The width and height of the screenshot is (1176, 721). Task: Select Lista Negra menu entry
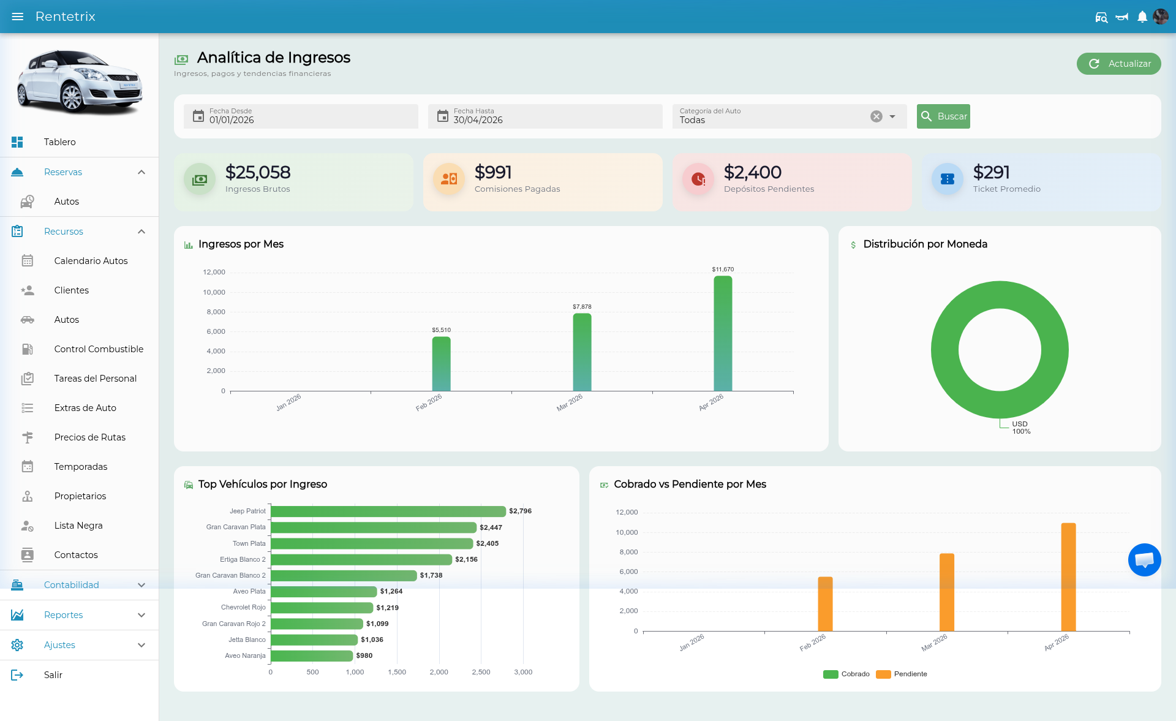(80, 526)
